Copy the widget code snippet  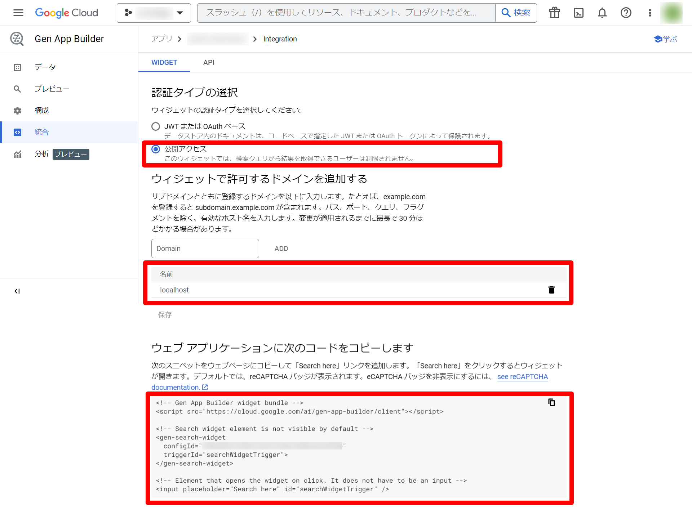(x=551, y=402)
